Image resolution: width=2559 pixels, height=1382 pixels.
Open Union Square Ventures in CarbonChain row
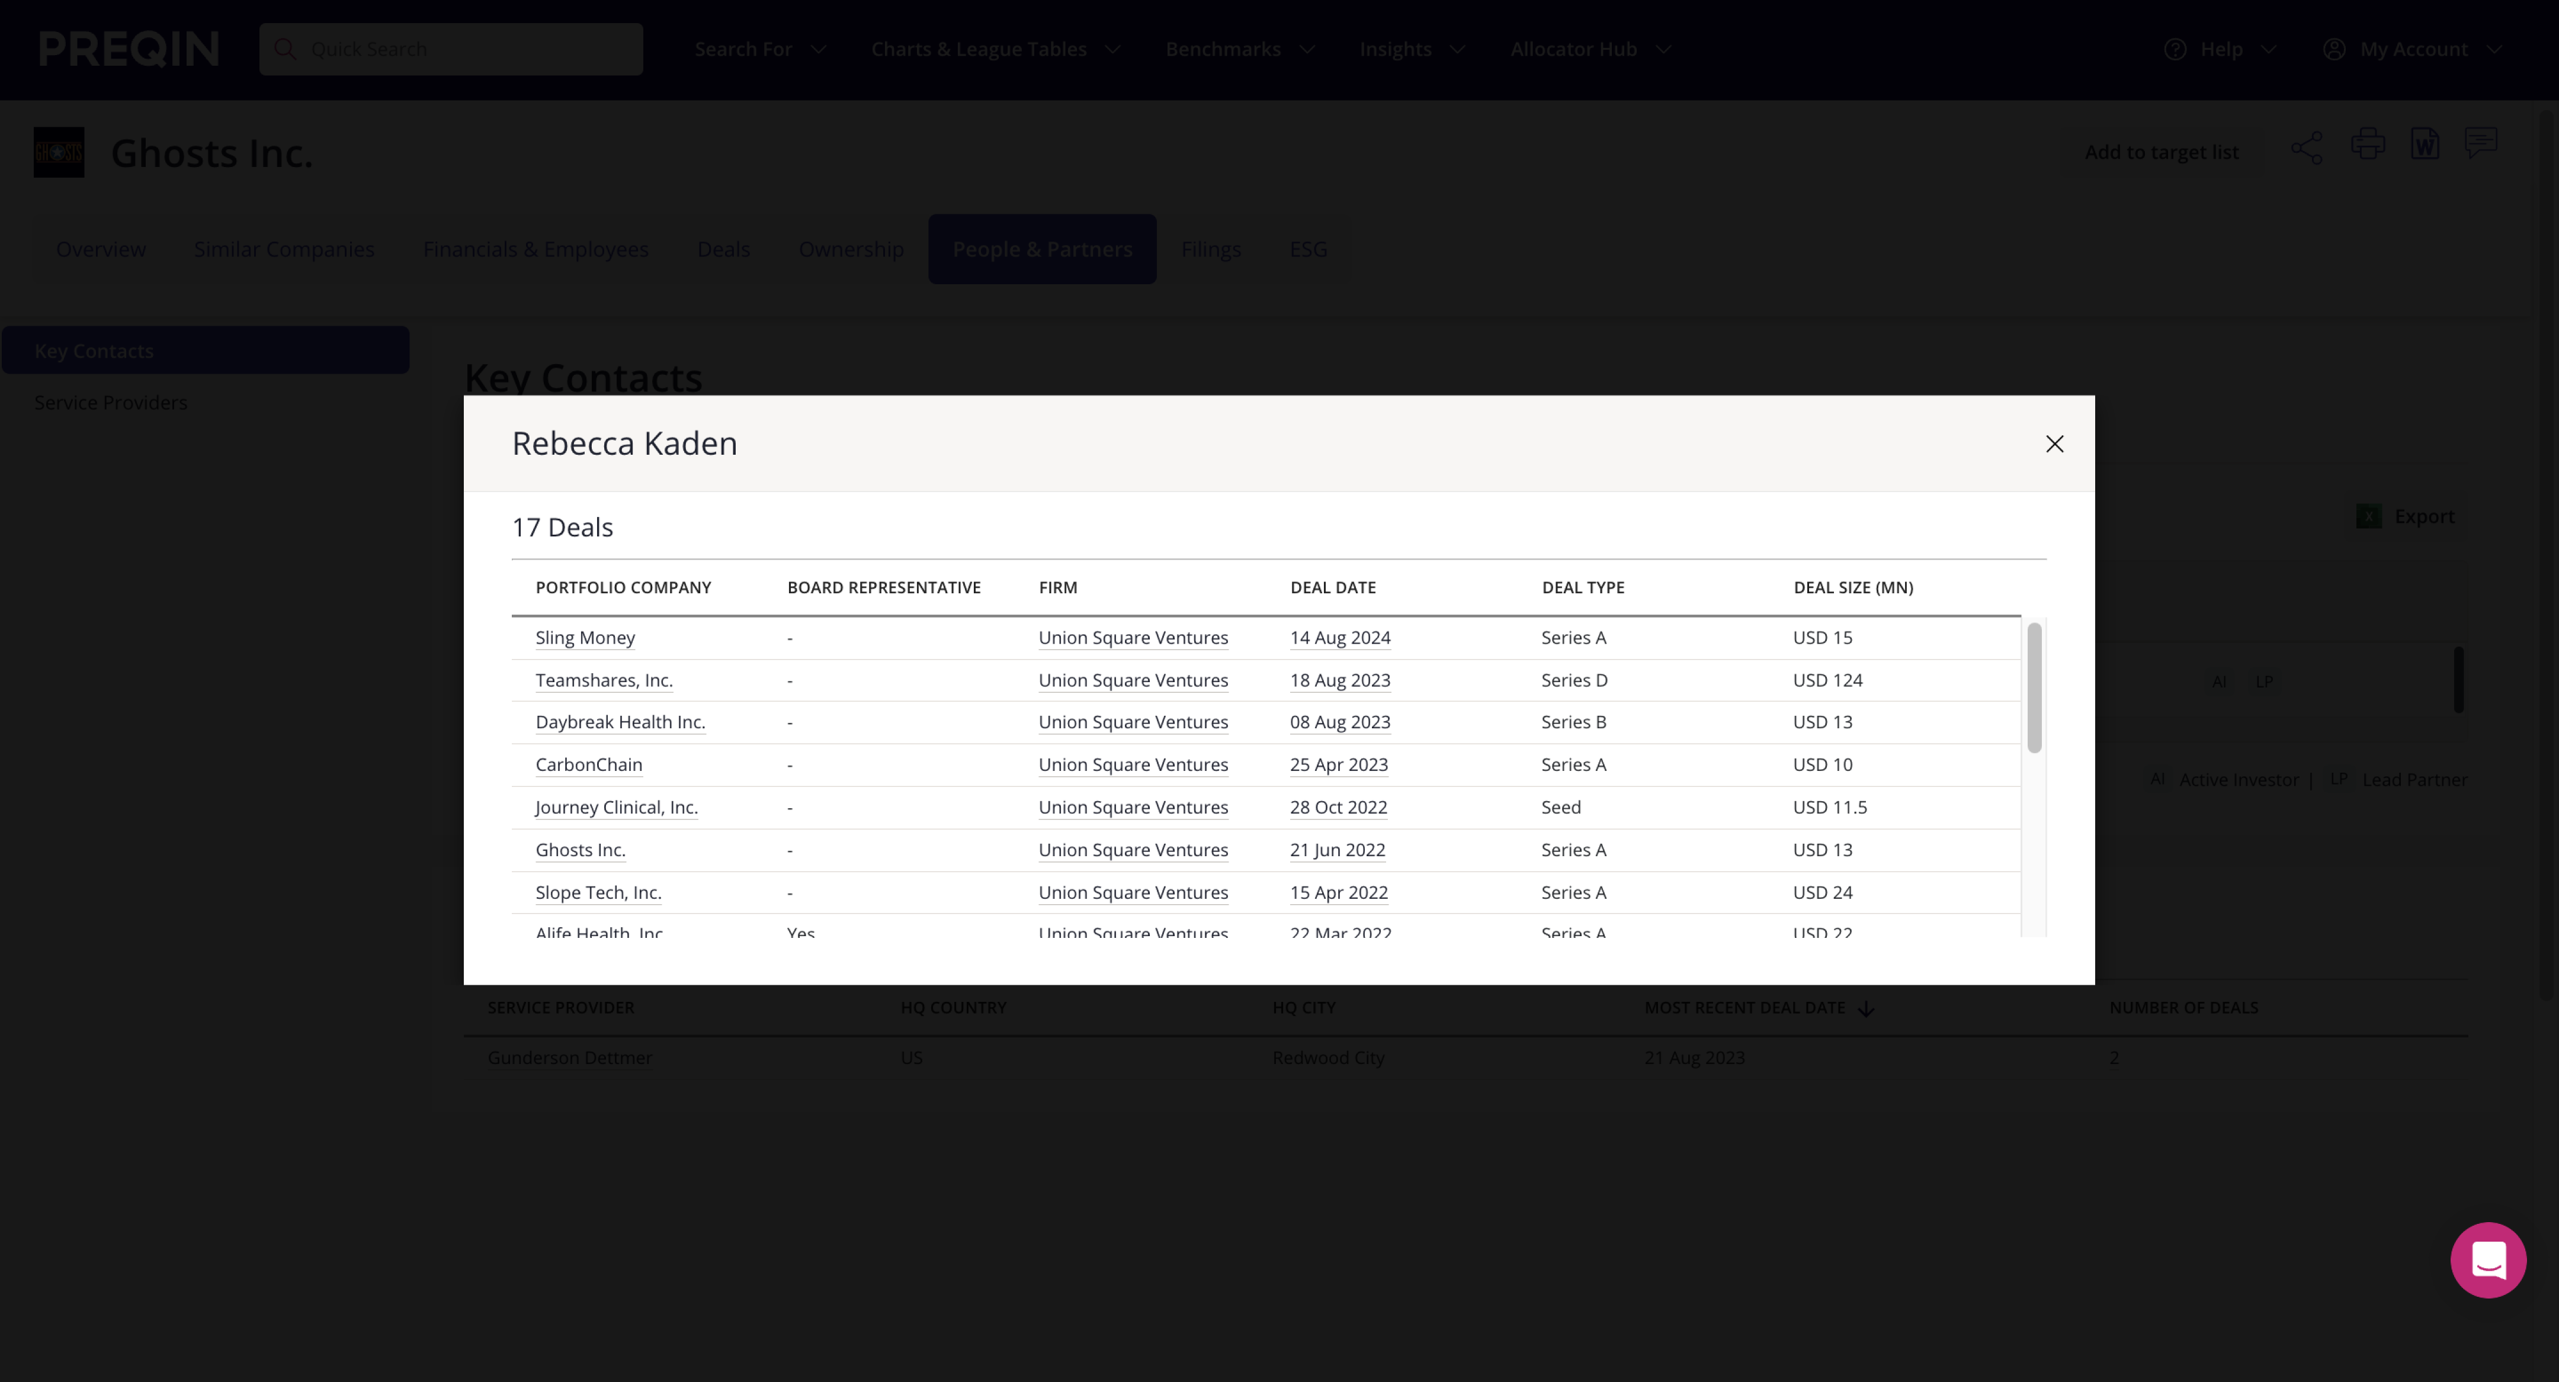[1133, 764]
